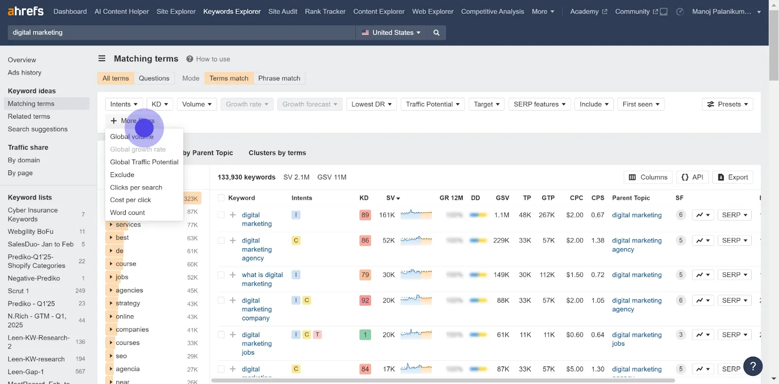Click SV sparkline chart for 'digital marketing'
This screenshot has width=779, height=384.
click(416, 214)
